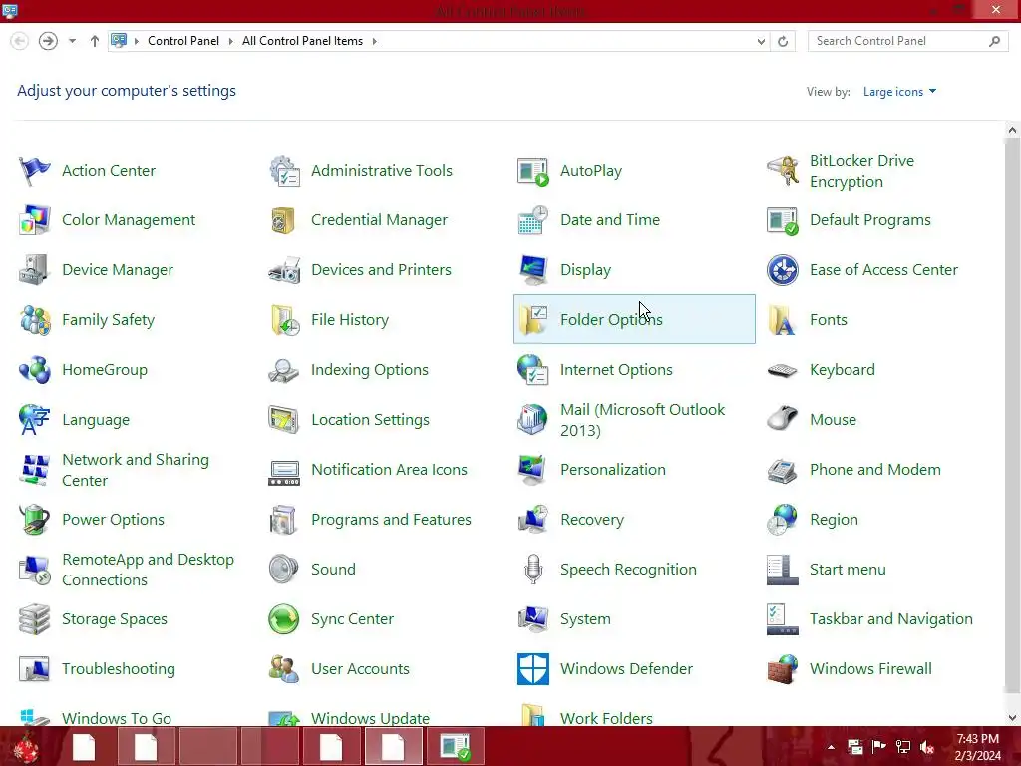Click the Control Panel breadcrumb
The width and height of the screenshot is (1021, 766).
click(x=183, y=40)
